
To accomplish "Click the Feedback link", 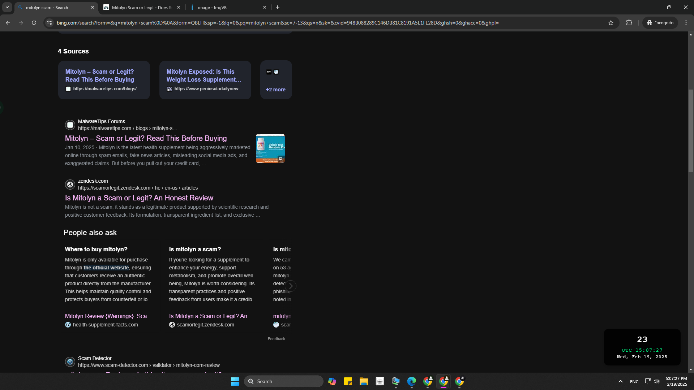I will click(x=276, y=339).
